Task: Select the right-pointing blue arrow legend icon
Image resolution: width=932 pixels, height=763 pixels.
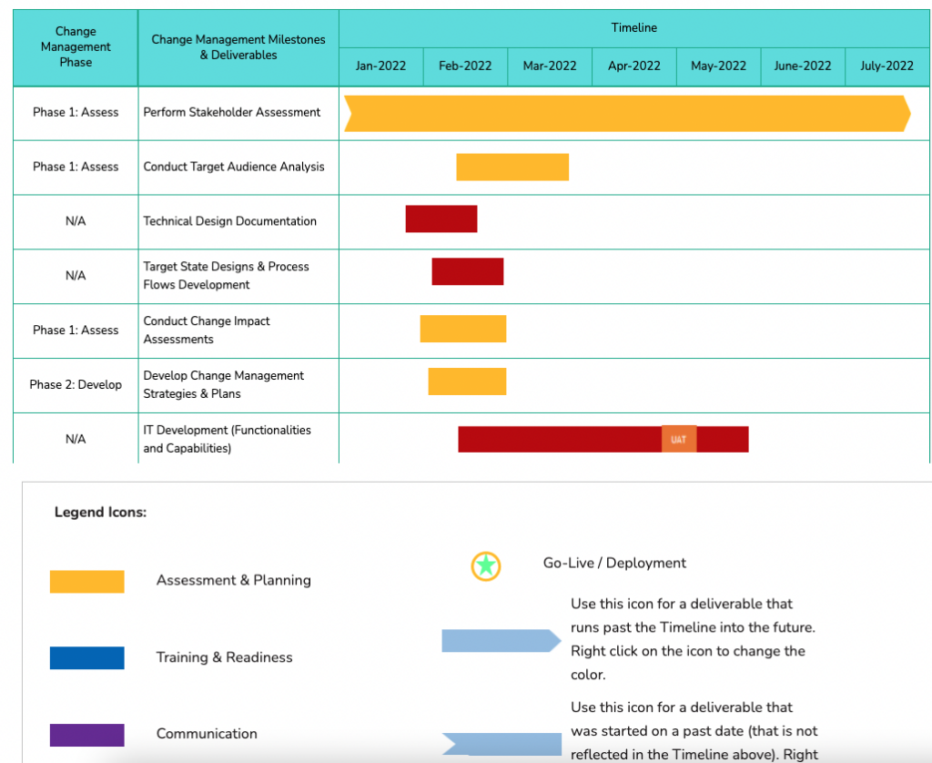Action: (501, 641)
